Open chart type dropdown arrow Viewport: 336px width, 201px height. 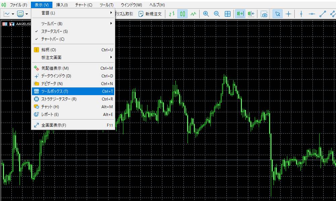[x=13, y=14]
